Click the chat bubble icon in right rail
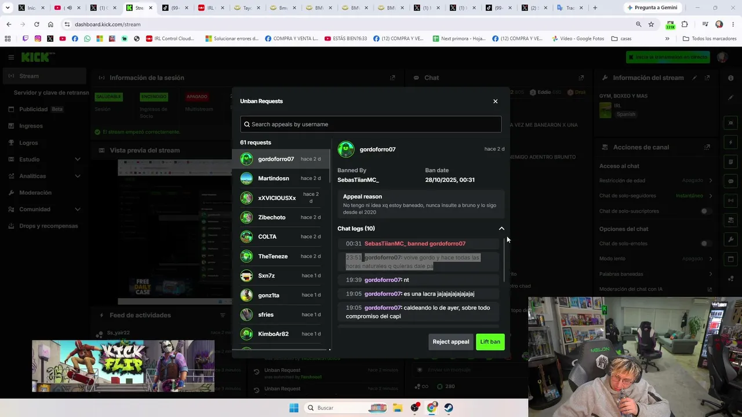Screen dimensions: 742x417 (730, 181)
